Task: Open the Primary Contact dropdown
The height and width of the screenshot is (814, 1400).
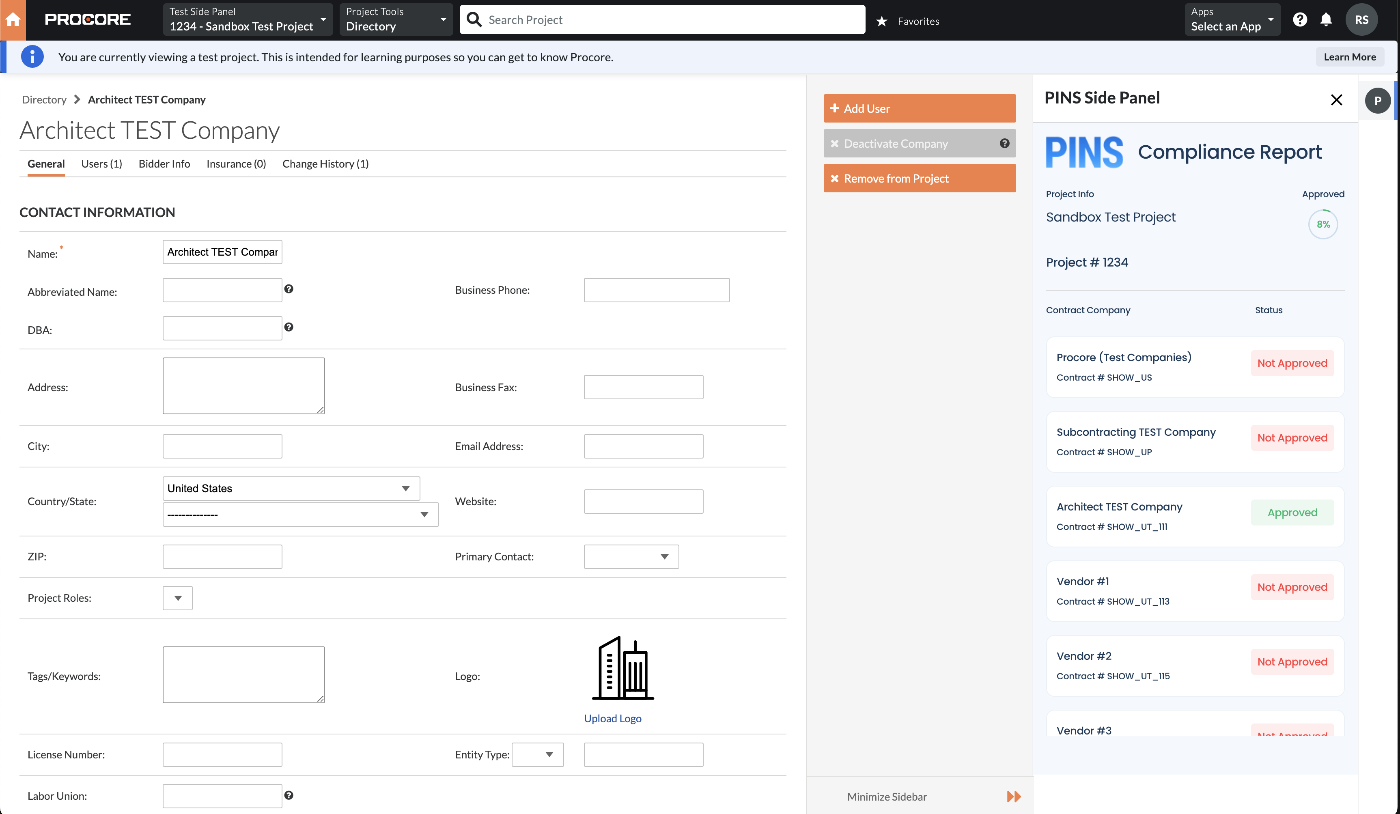Action: coord(631,557)
